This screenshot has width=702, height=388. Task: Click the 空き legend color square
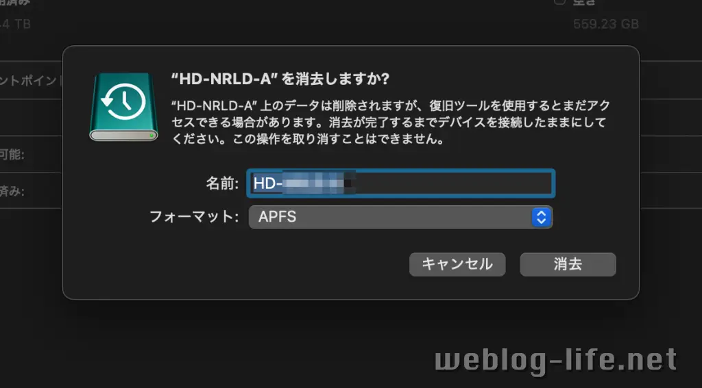(559, 2)
